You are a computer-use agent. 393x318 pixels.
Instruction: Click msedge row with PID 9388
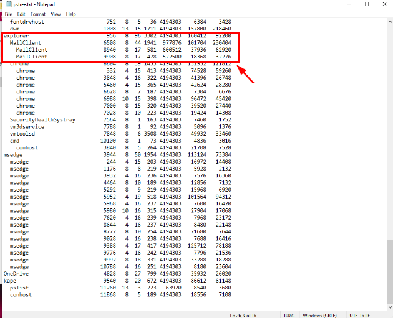coord(120,246)
